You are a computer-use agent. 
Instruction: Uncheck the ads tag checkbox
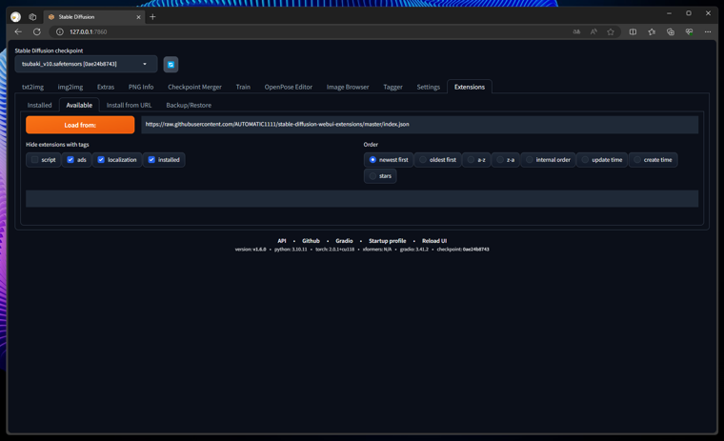click(70, 160)
